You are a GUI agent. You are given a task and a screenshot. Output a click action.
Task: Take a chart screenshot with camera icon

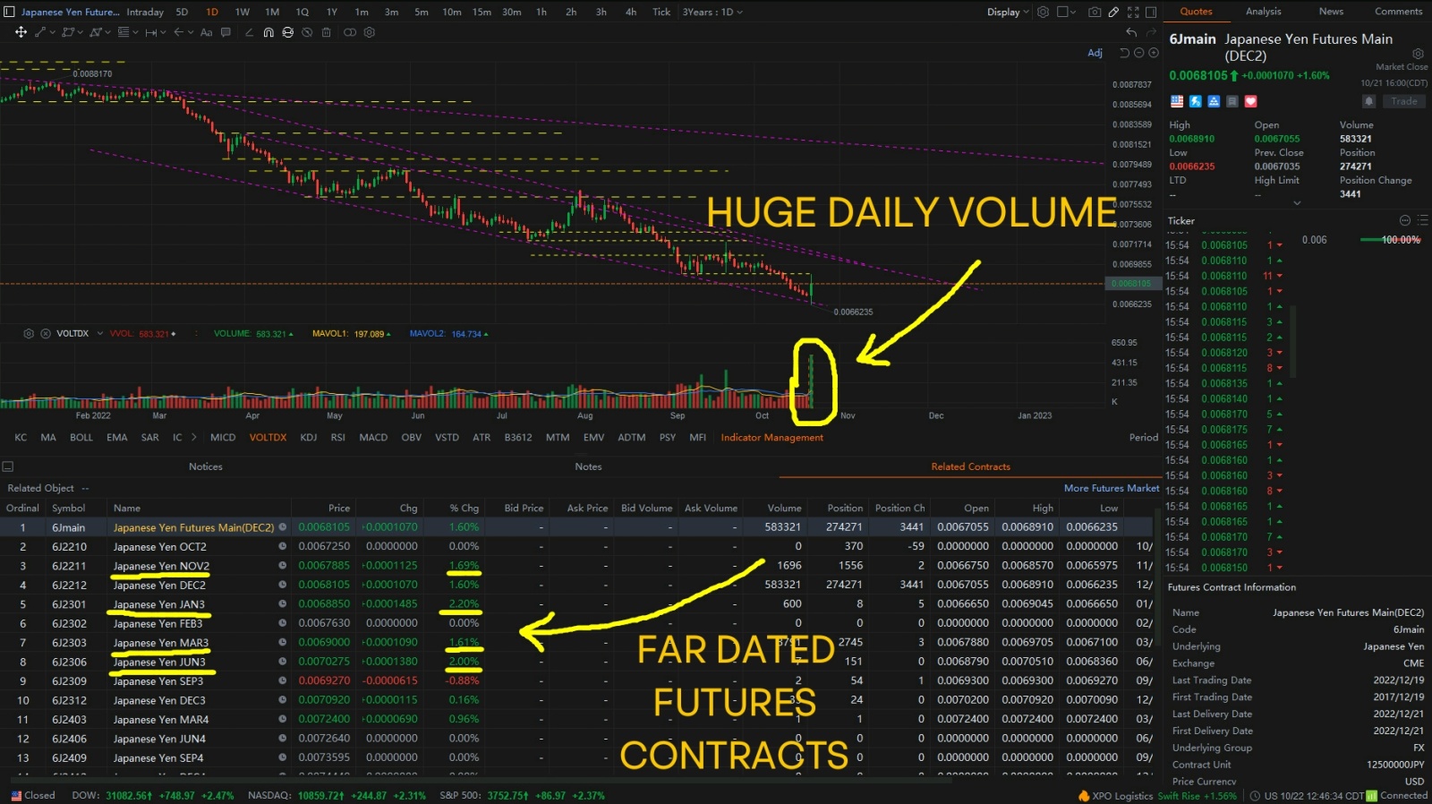[1094, 13]
